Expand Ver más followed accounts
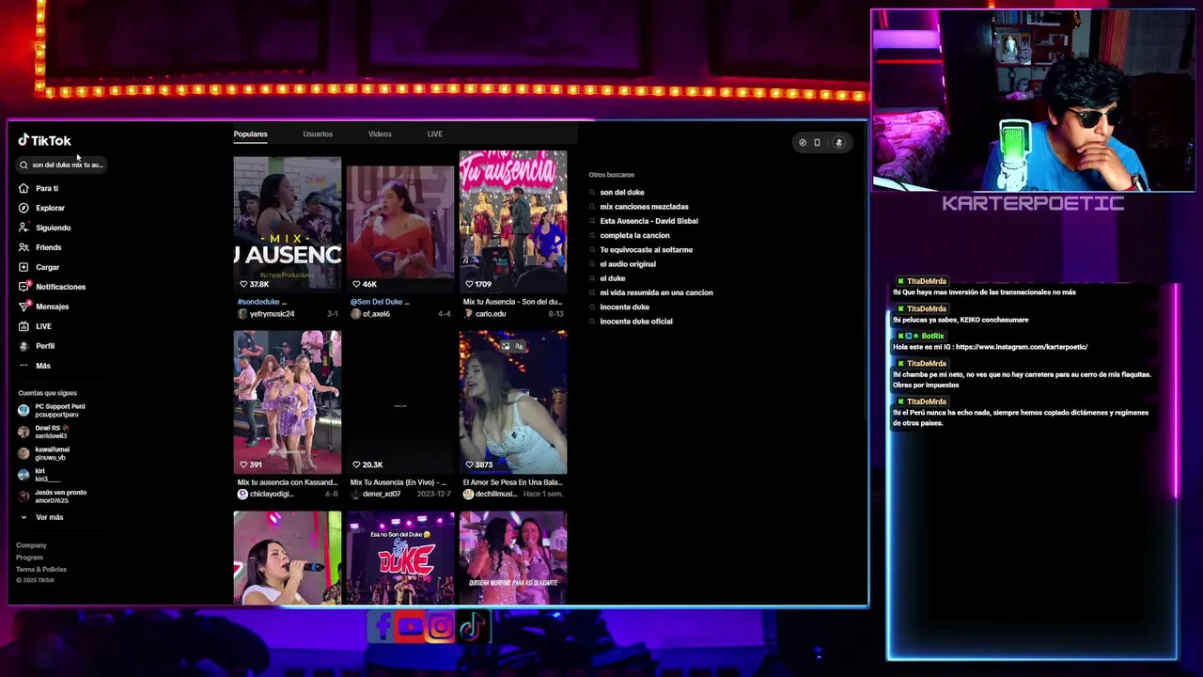 tap(41, 517)
